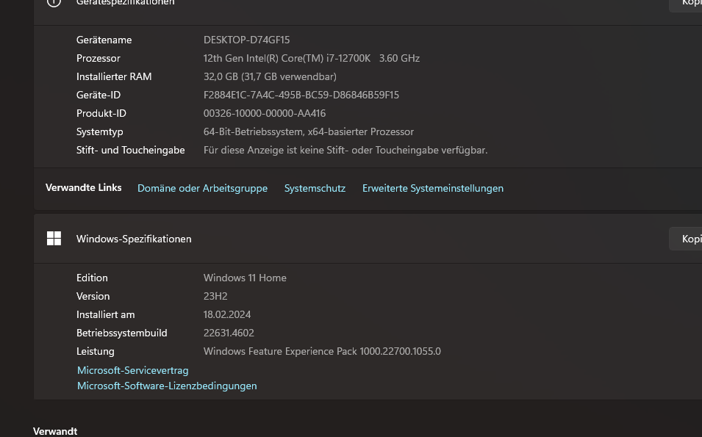Viewport: 702px width, 437px height.
Task: Click the Verwandte Links heading
Action: pyautogui.click(x=83, y=187)
